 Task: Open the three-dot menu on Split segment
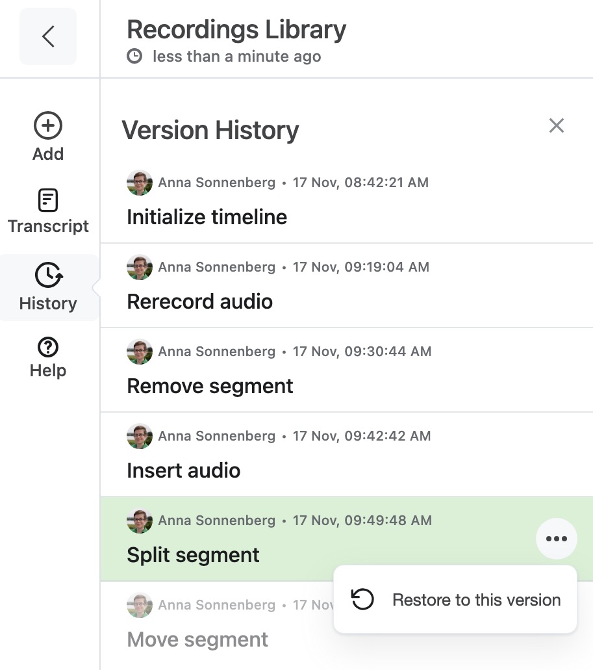(556, 538)
